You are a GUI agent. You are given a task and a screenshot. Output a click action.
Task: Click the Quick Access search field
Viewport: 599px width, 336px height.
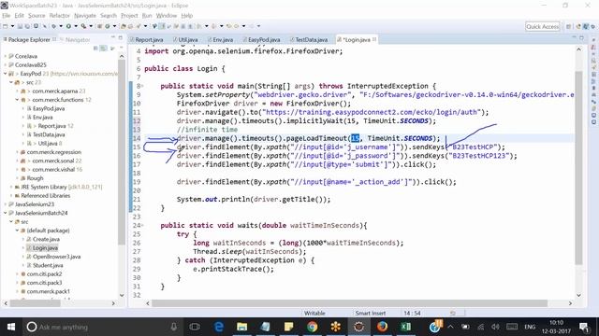tap(543, 26)
